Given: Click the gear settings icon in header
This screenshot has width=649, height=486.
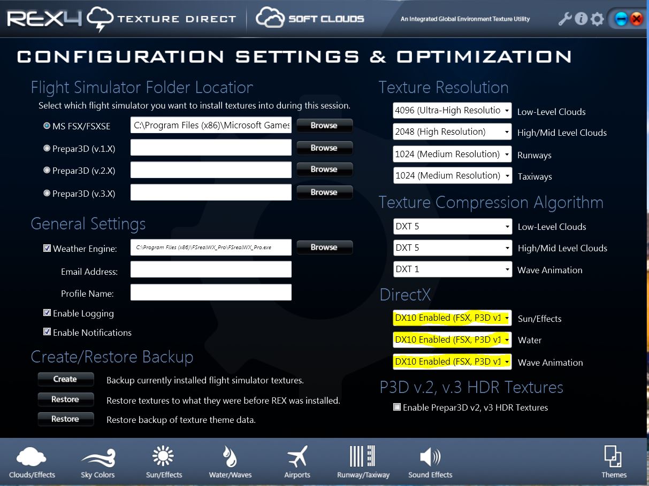Looking at the screenshot, I should point(597,20).
